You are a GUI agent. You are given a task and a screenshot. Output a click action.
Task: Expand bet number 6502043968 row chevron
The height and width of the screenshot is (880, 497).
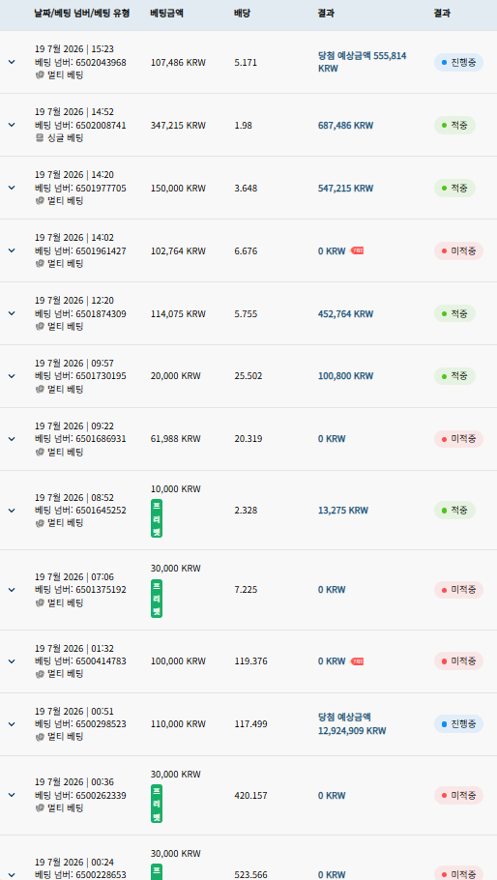pos(12,62)
